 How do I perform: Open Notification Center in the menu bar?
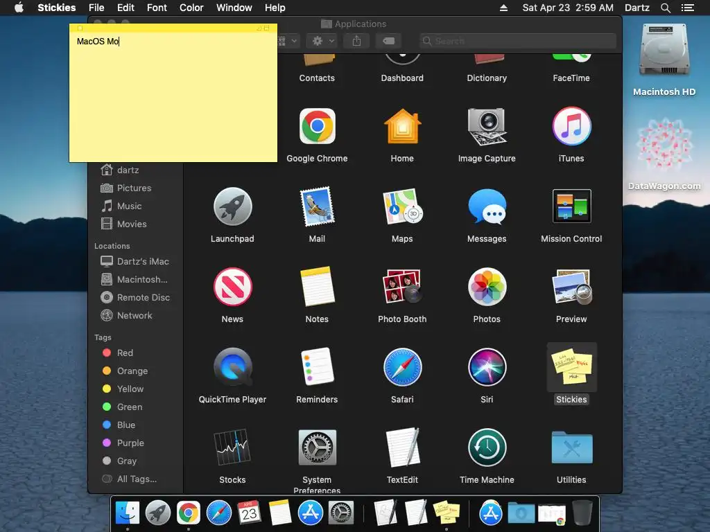click(x=688, y=8)
